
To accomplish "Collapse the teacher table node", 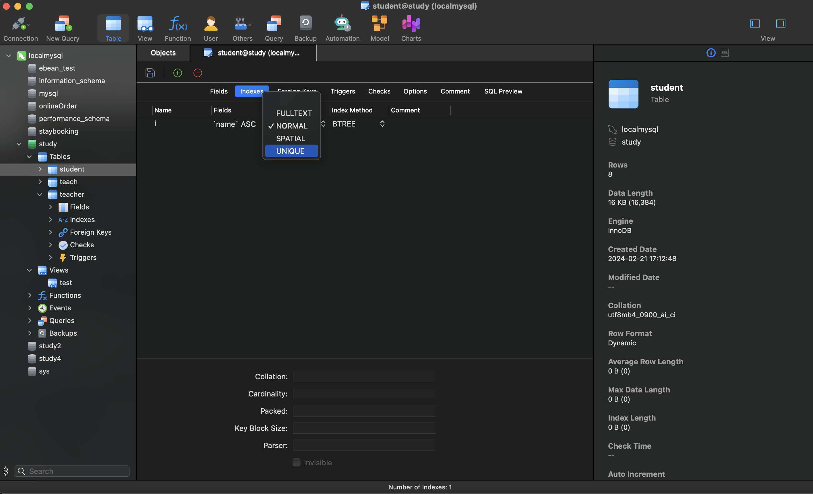I will coord(40,194).
